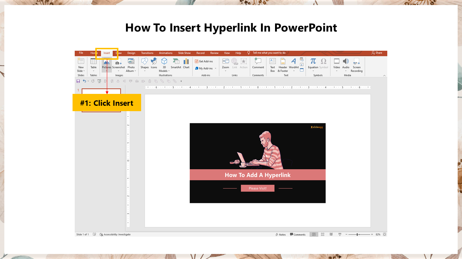Open the View tab
Image resolution: width=462 pixels, height=259 pixels.
(x=227, y=53)
